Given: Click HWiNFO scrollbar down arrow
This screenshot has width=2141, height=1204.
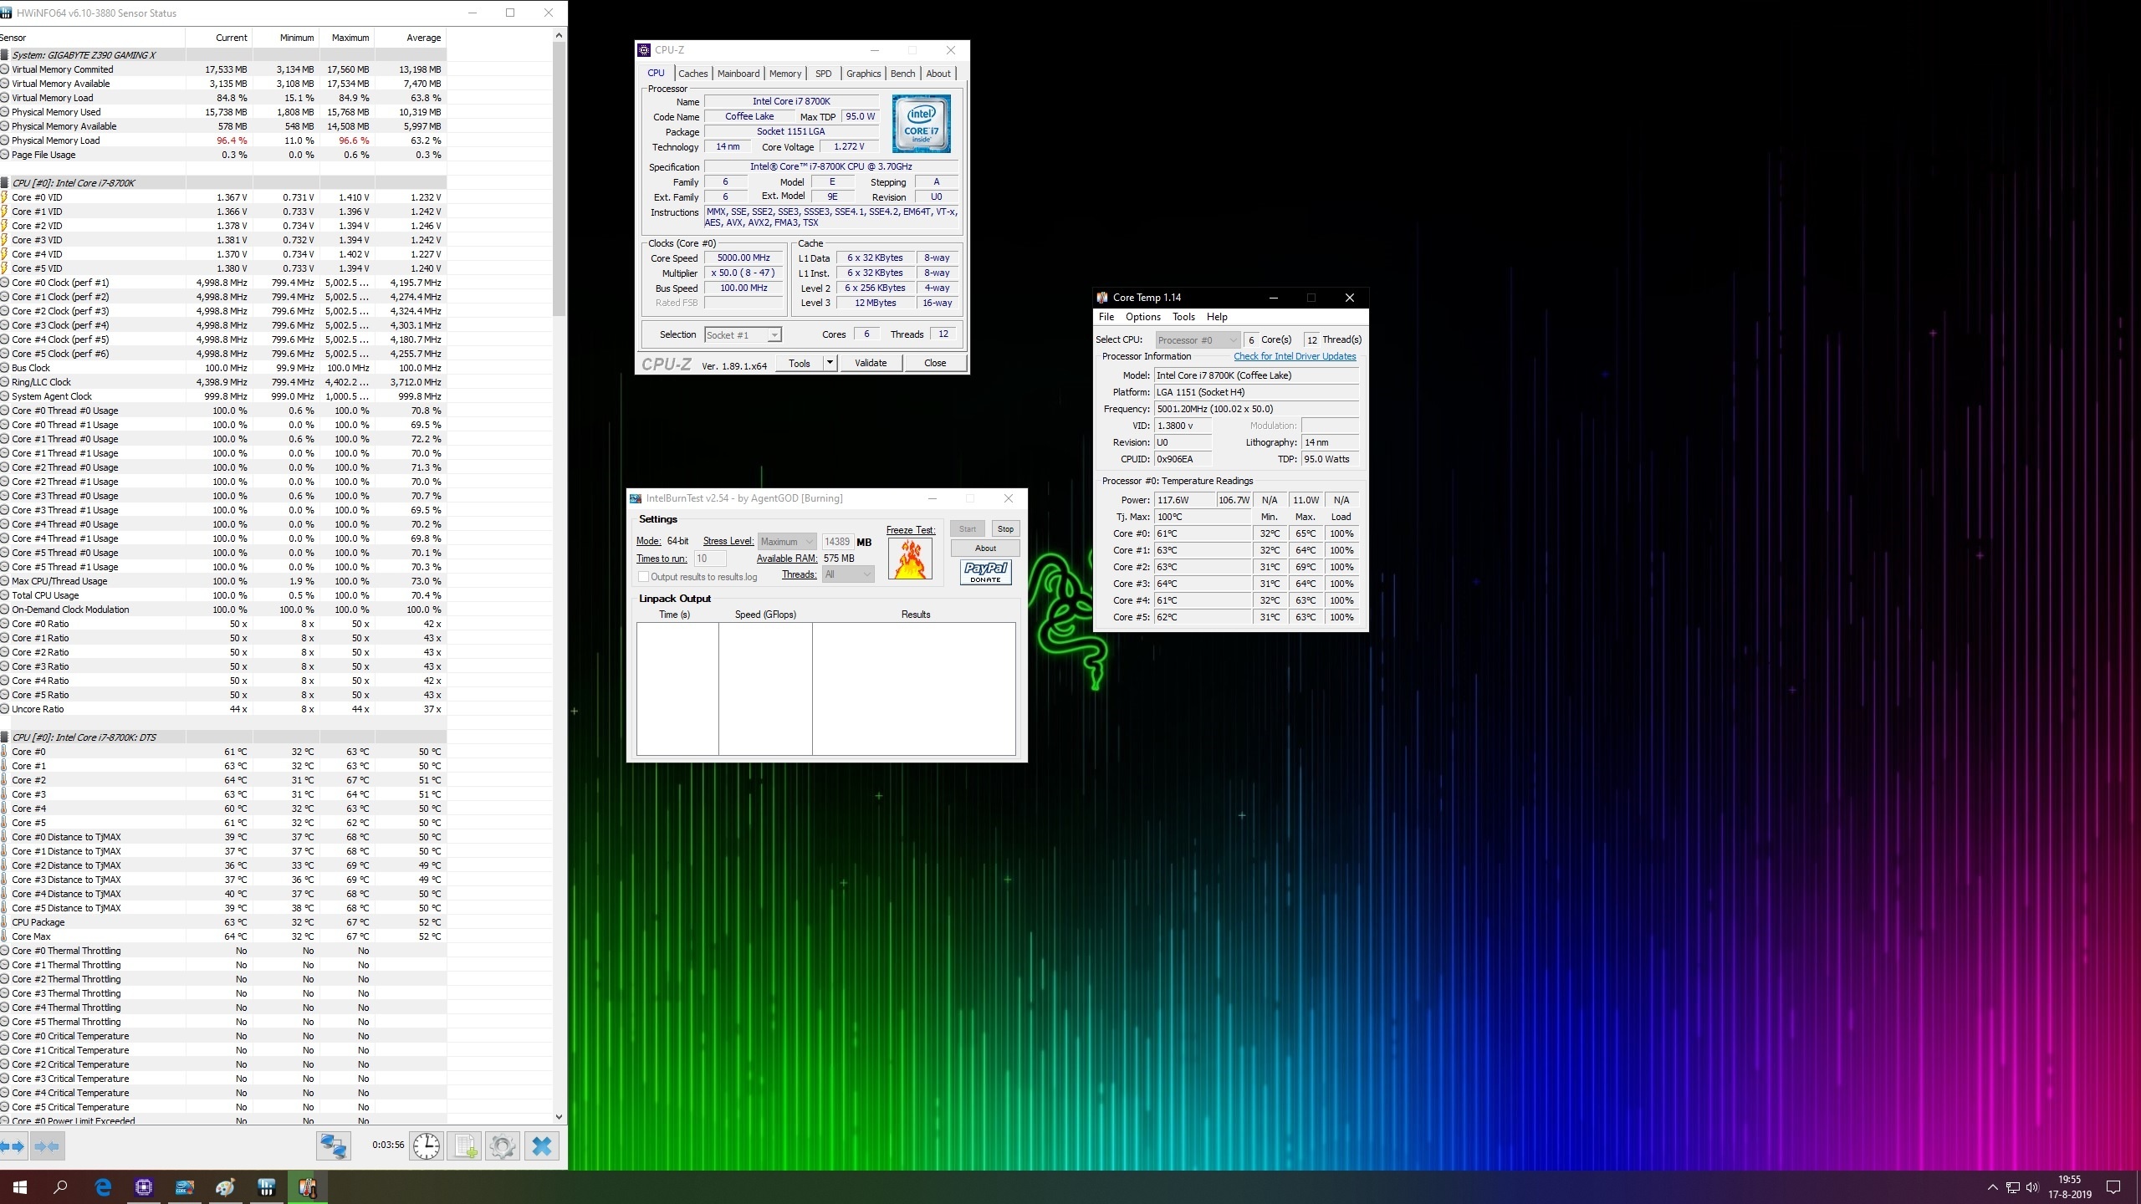Looking at the screenshot, I should pyautogui.click(x=560, y=1117).
